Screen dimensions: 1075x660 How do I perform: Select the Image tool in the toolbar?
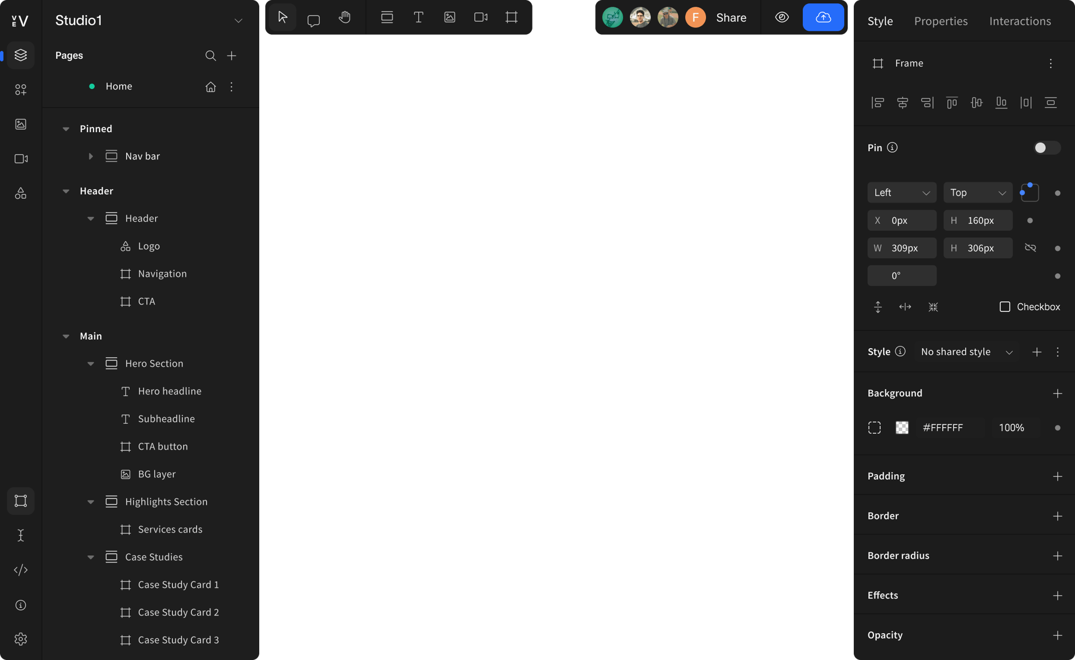(x=449, y=17)
